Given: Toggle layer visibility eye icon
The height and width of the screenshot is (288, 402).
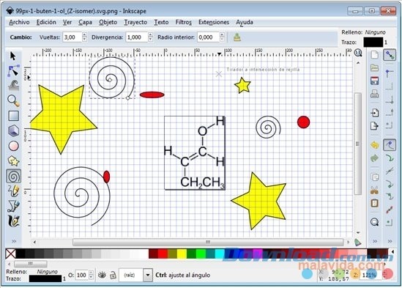Looking at the screenshot, I should [102, 275].
